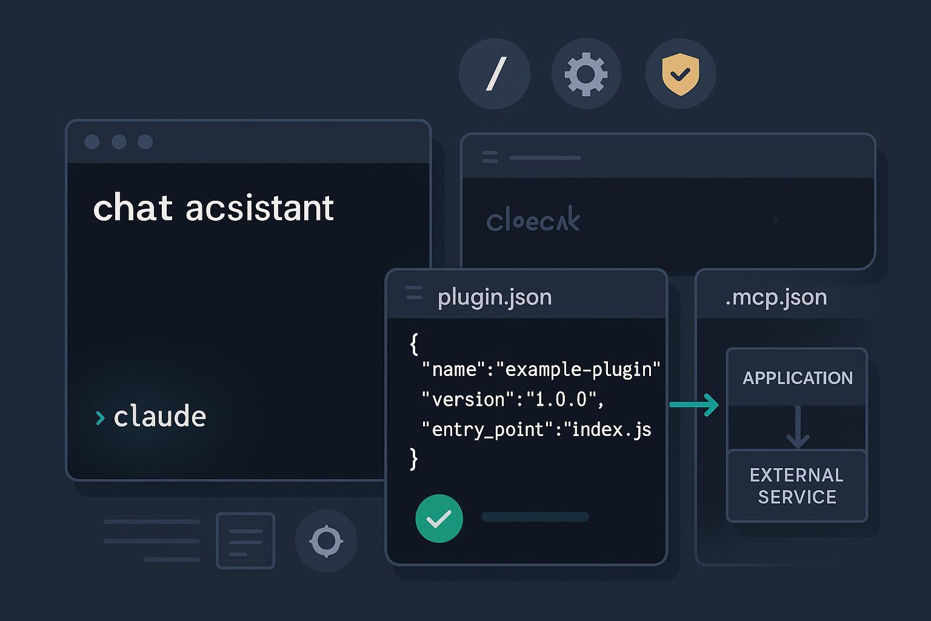The width and height of the screenshot is (931, 621).
Task: Click the APPLICATION box
Action: [x=797, y=378]
